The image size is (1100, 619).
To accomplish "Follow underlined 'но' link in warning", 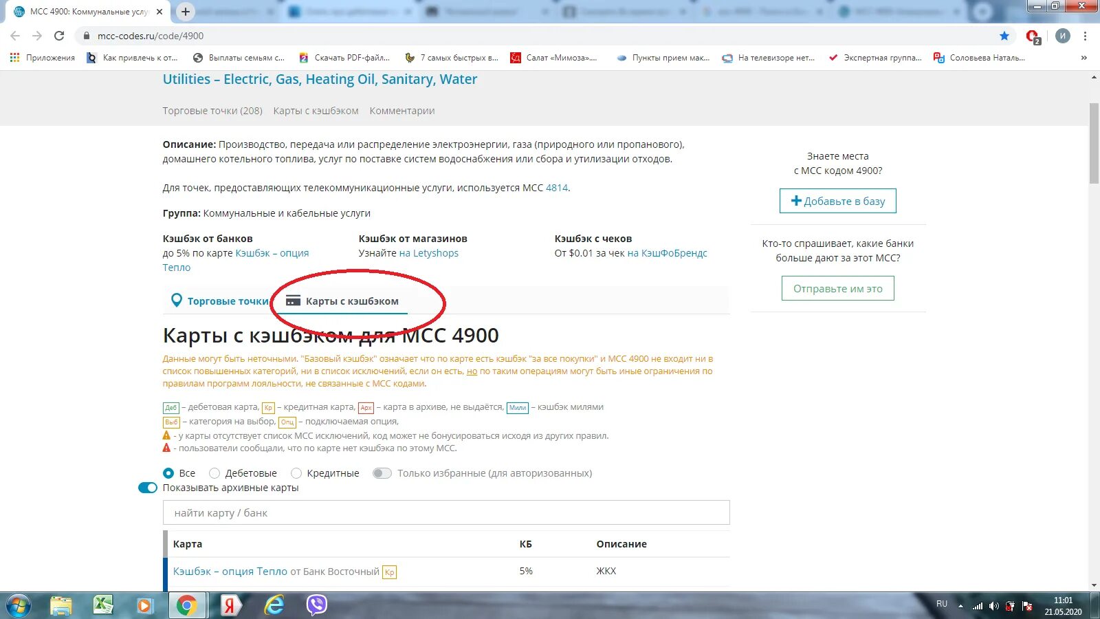I will 472,371.
